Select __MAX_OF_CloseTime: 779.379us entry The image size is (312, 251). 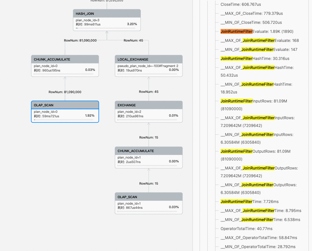(x=252, y=14)
